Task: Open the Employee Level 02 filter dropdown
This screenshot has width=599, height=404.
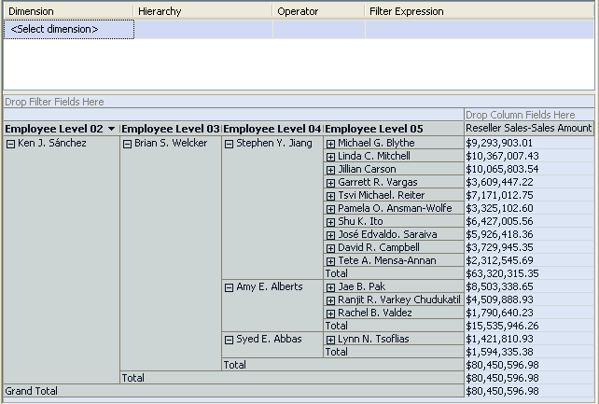Action: coord(112,129)
